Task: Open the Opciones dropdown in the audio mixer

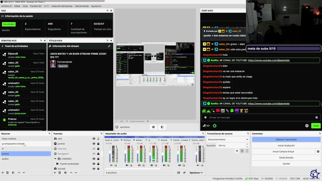Action: (196, 173)
